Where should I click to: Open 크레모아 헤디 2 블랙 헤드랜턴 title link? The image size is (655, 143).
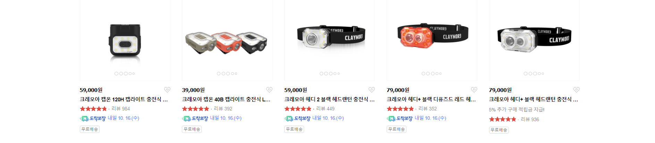pos(329,99)
